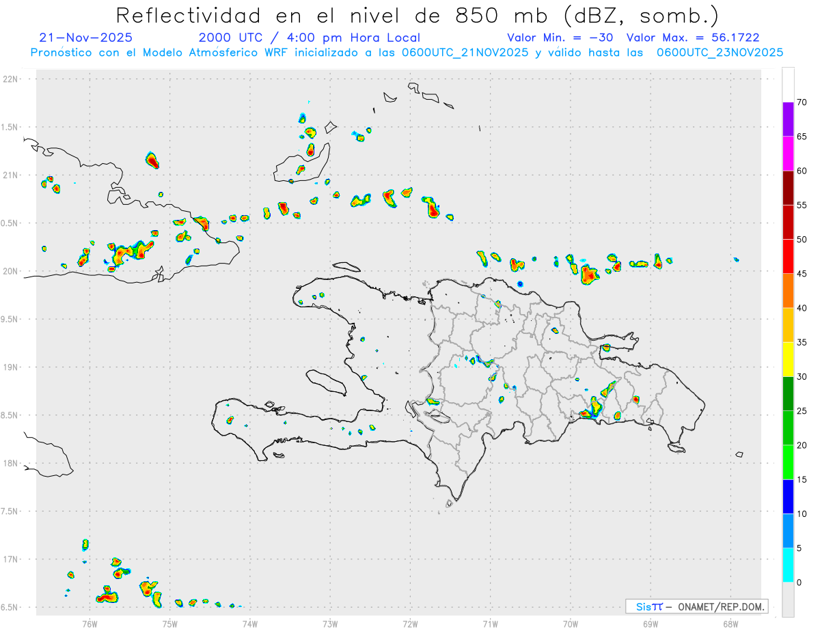Click the '5' value on the color scale
This screenshot has width=820, height=633.
pyautogui.click(x=799, y=548)
